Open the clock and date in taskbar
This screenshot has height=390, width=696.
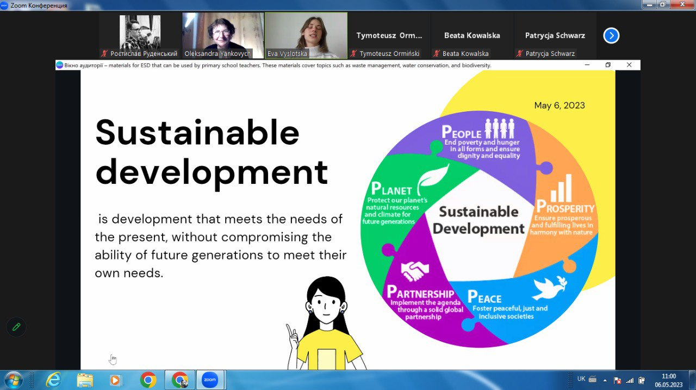668,380
